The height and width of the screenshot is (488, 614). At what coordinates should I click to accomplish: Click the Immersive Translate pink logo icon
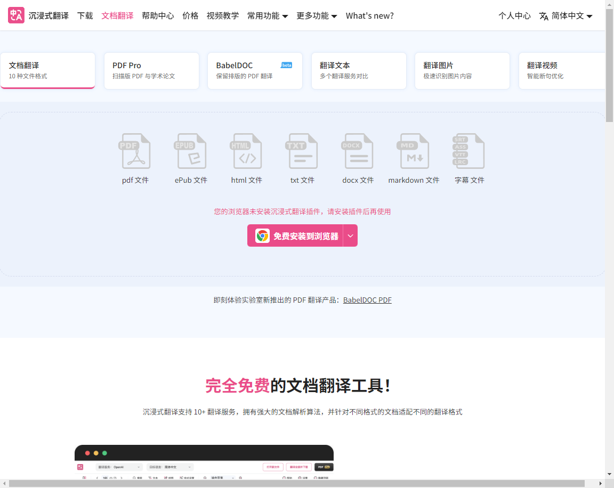point(16,15)
